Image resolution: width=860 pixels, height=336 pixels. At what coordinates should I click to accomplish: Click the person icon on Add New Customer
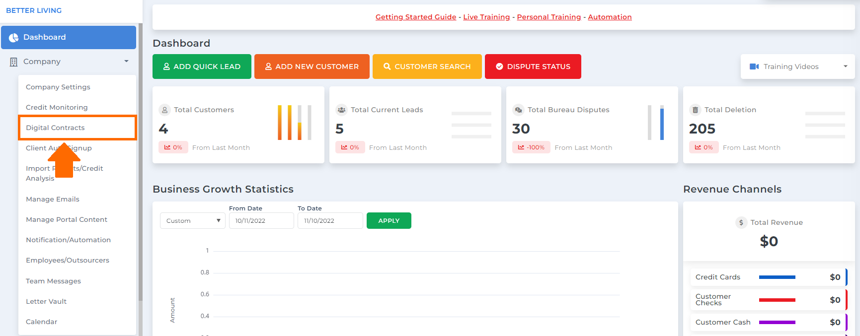point(268,67)
